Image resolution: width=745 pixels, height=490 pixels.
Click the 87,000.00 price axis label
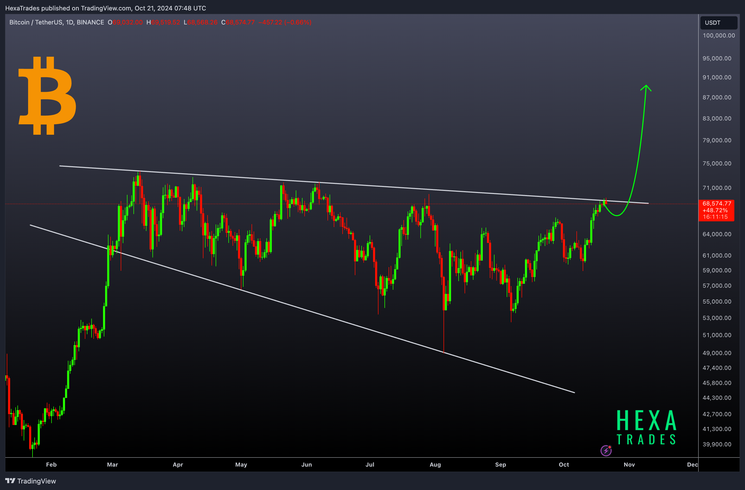pos(717,97)
